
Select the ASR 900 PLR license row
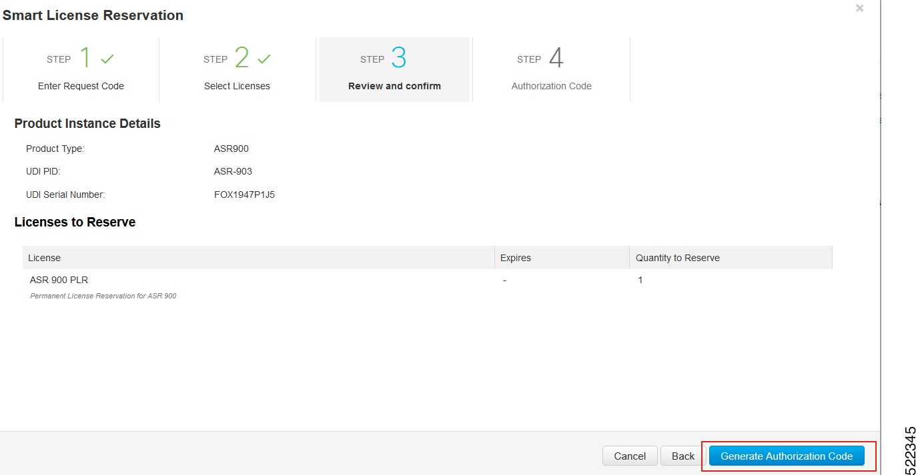427,287
